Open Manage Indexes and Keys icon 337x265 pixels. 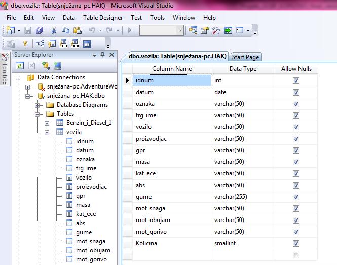(x=52, y=43)
